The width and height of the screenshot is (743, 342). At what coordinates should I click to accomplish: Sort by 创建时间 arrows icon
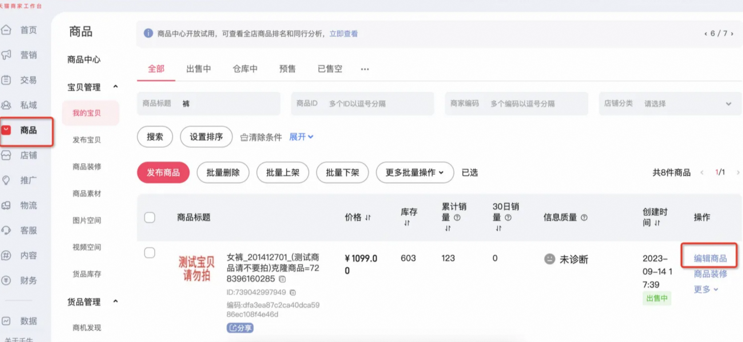point(657,223)
